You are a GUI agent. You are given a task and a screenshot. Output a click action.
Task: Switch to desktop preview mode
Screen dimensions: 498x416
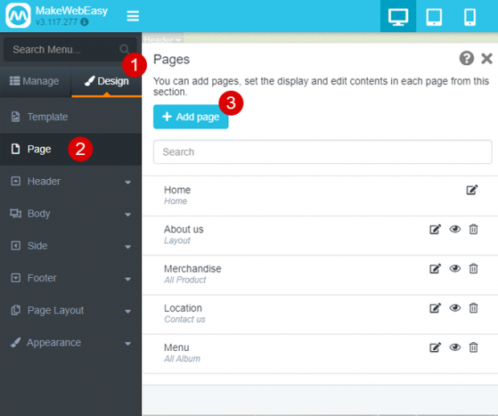pyautogui.click(x=398, y=17)
